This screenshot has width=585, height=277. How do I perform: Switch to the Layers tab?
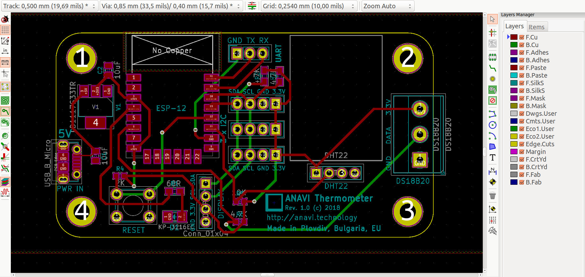point(514,26)
